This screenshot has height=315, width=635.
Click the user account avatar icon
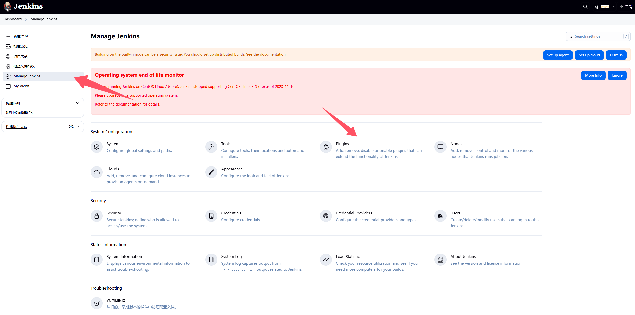click(x=597, y=7)
